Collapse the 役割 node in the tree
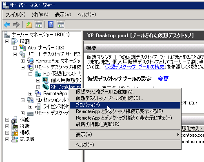 [7, 41]
